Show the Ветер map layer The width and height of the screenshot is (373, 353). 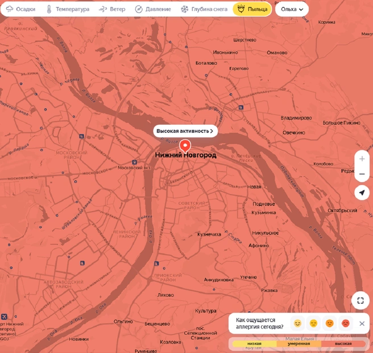[112, 9]
